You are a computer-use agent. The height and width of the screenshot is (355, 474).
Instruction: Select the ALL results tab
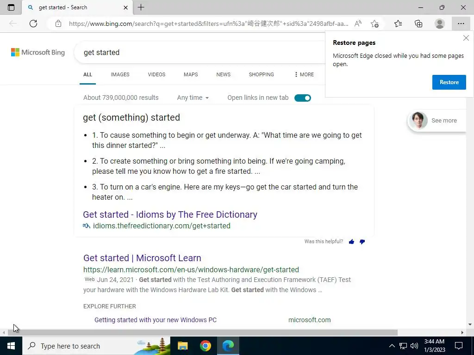tap(87, 74)
